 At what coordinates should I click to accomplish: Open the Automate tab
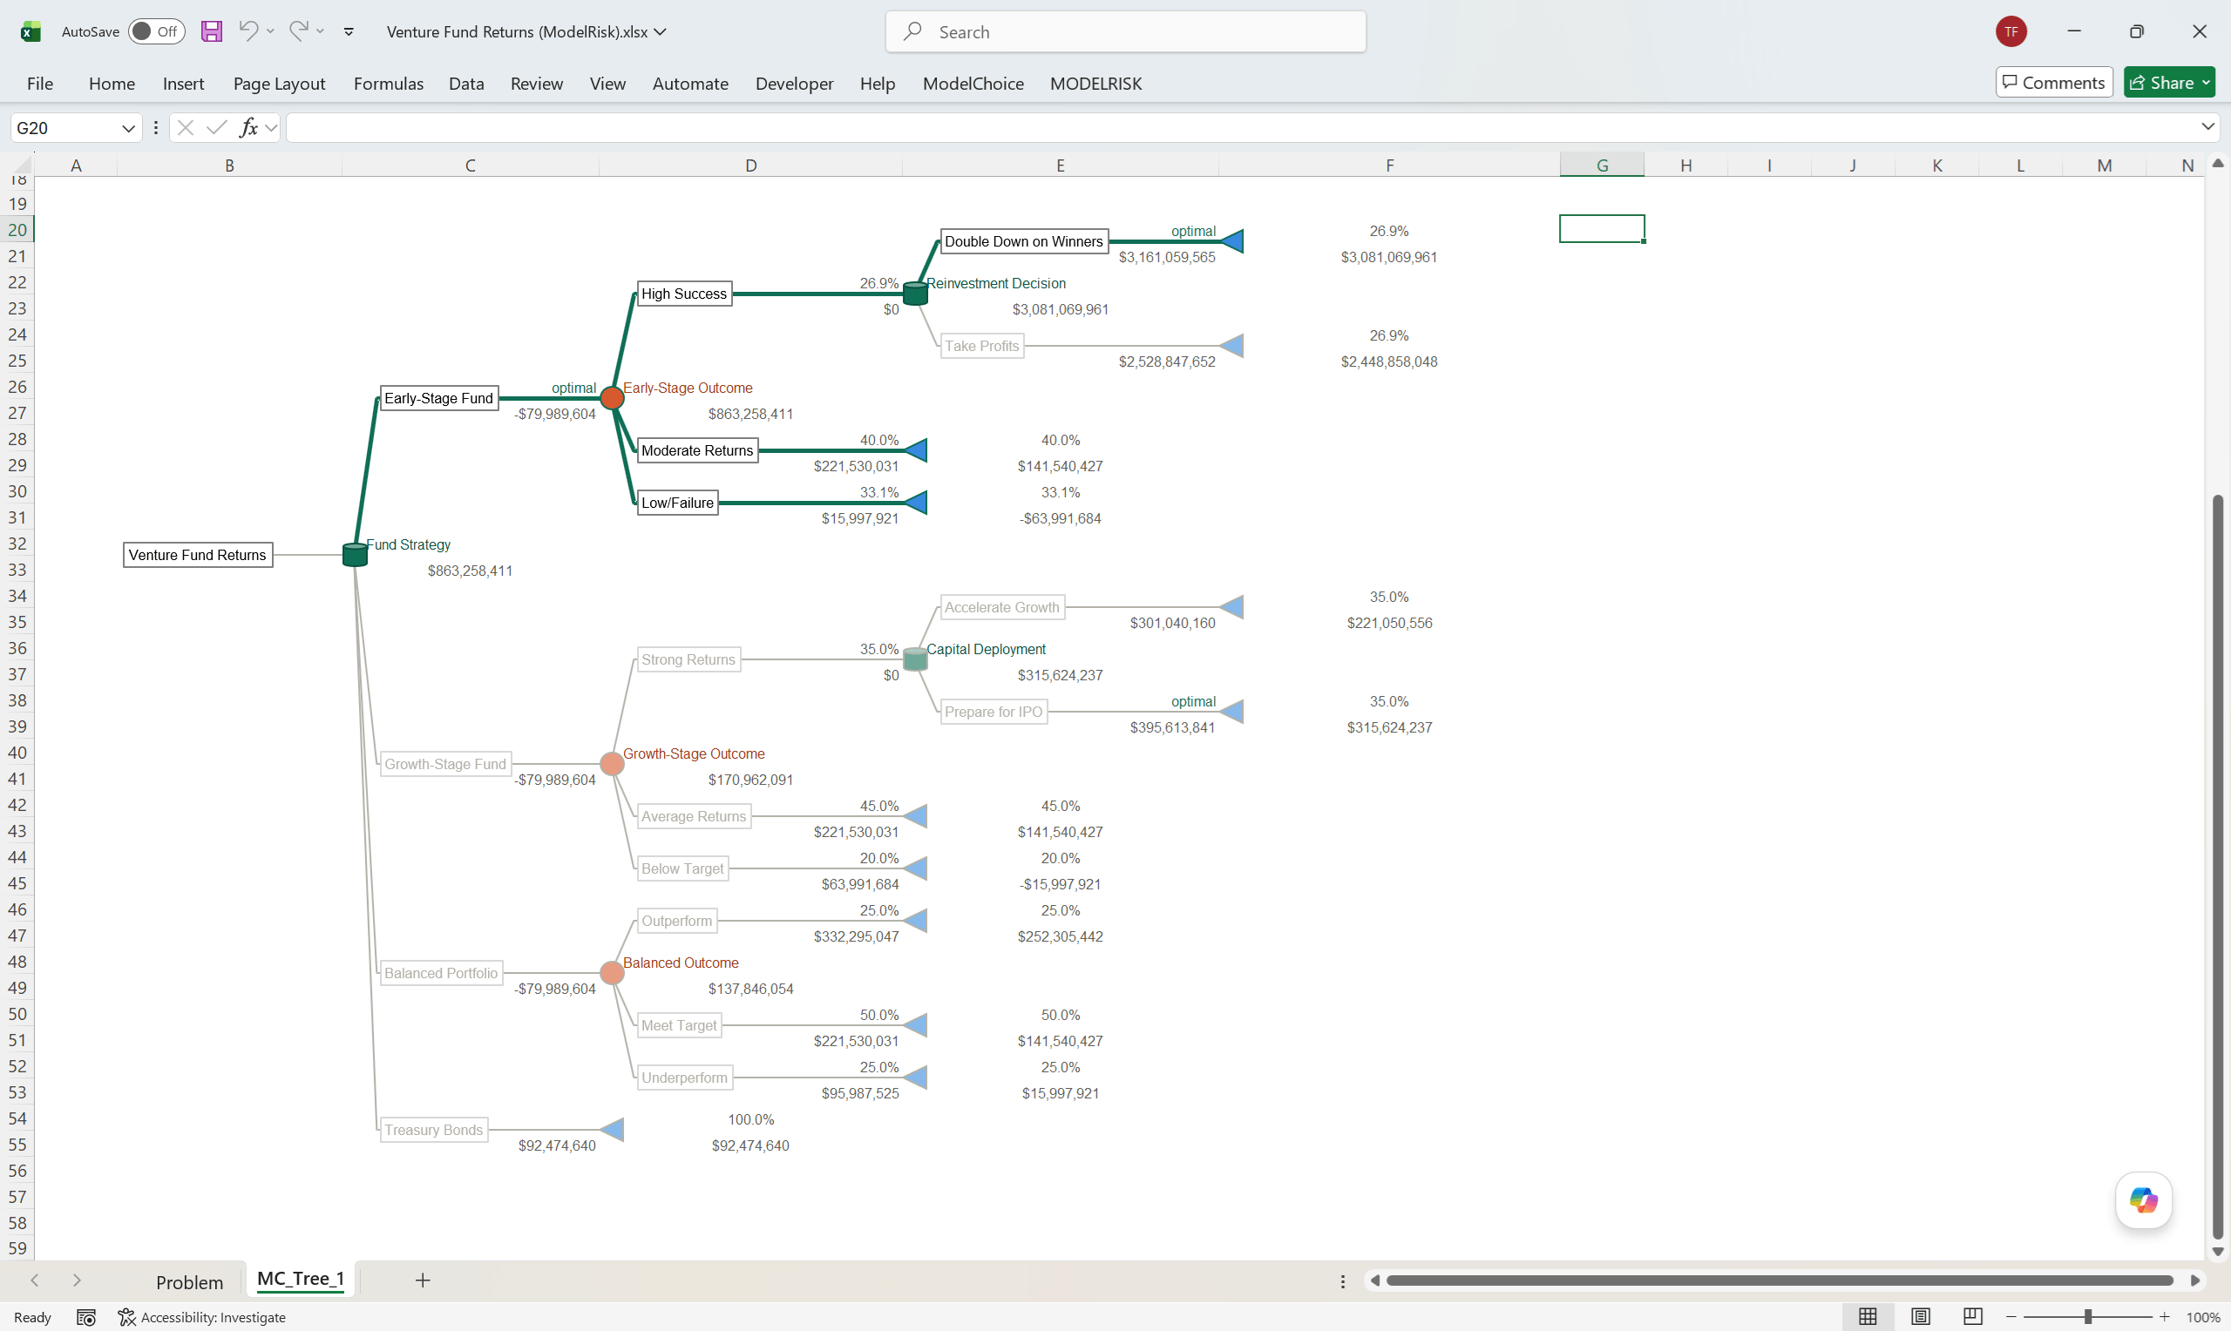(x=690, y=84)
